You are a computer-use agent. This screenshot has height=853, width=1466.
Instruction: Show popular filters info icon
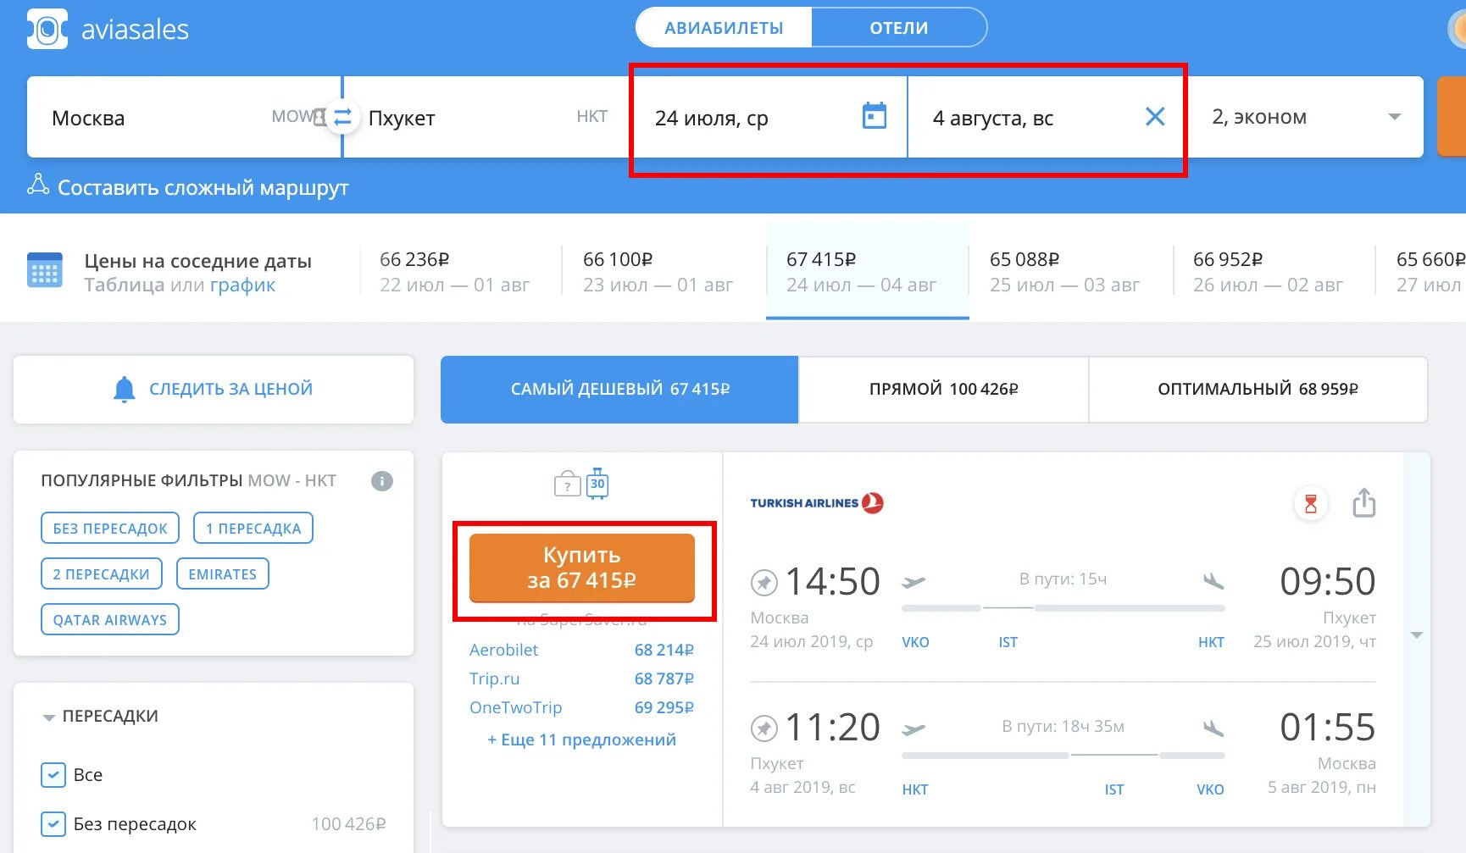tap(382, 481)
